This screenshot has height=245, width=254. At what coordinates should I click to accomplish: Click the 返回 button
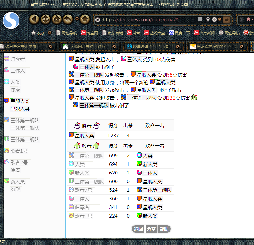point(138,229)
